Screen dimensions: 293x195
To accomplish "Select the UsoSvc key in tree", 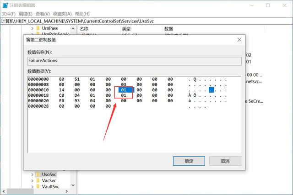I will pyautogui.click(x=49, y=174).
